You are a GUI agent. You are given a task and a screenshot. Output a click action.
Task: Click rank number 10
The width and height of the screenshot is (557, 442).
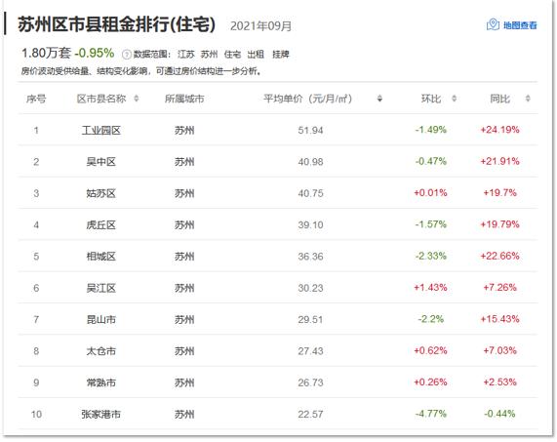point(36,415)
